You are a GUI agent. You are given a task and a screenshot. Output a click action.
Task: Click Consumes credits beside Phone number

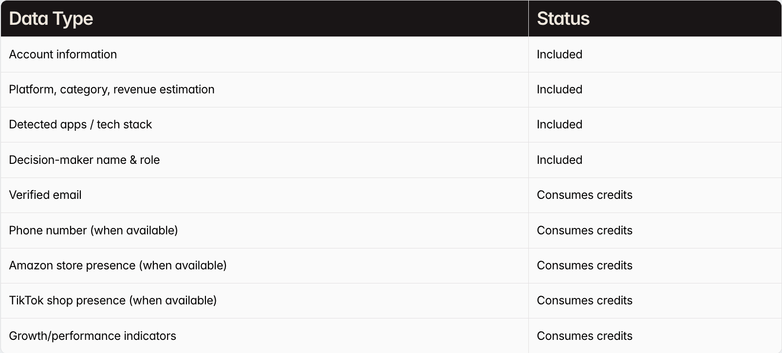584,230
